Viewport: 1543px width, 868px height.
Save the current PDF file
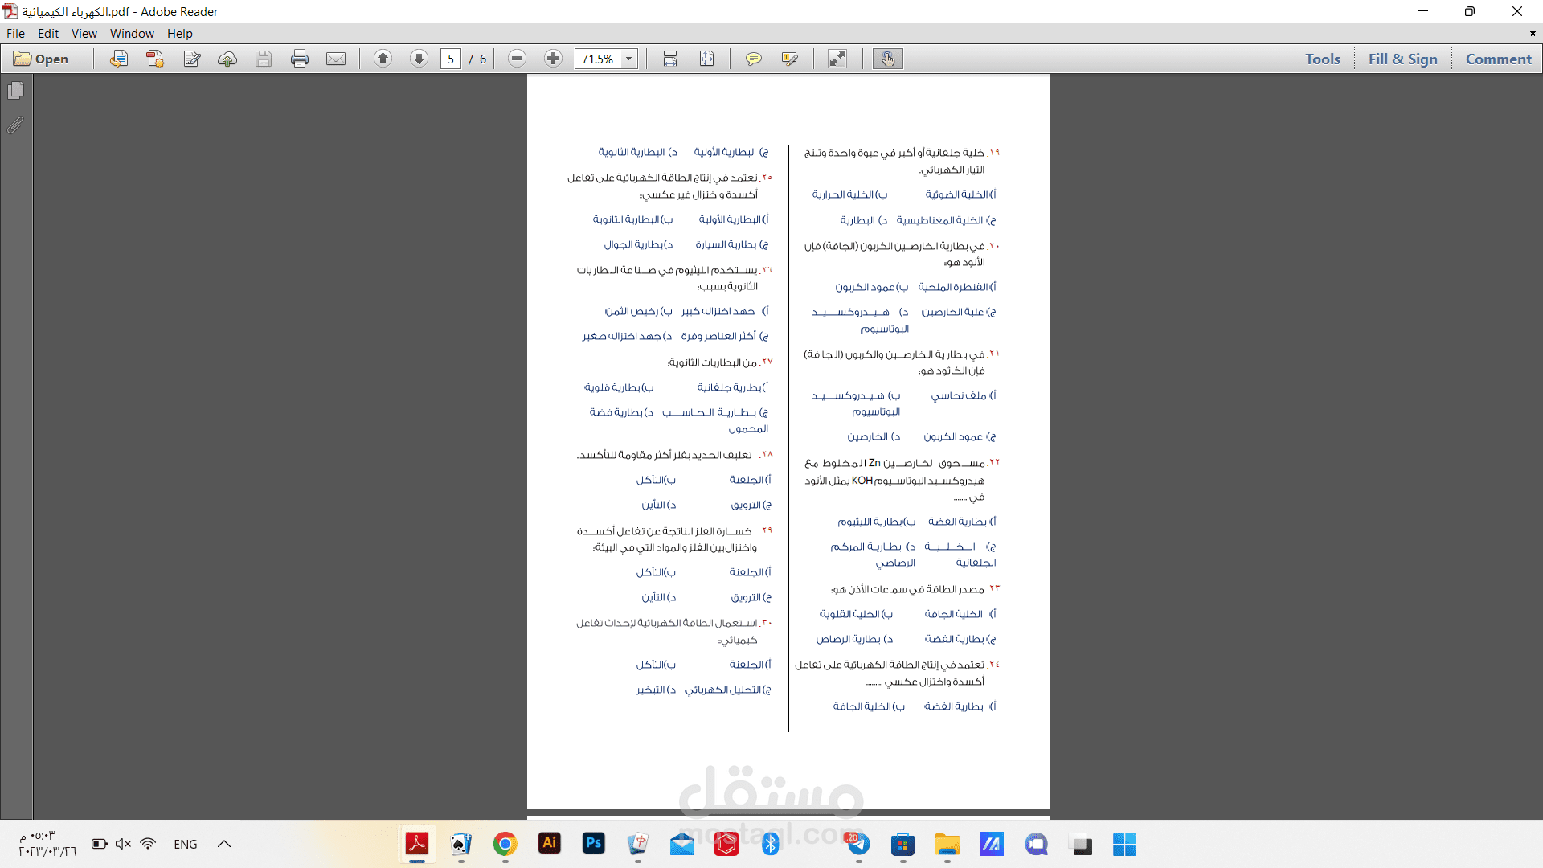coord(264,58)
